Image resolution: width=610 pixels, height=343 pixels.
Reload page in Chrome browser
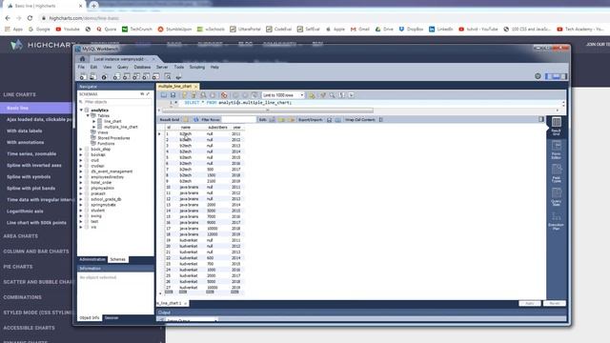point(30,18)
